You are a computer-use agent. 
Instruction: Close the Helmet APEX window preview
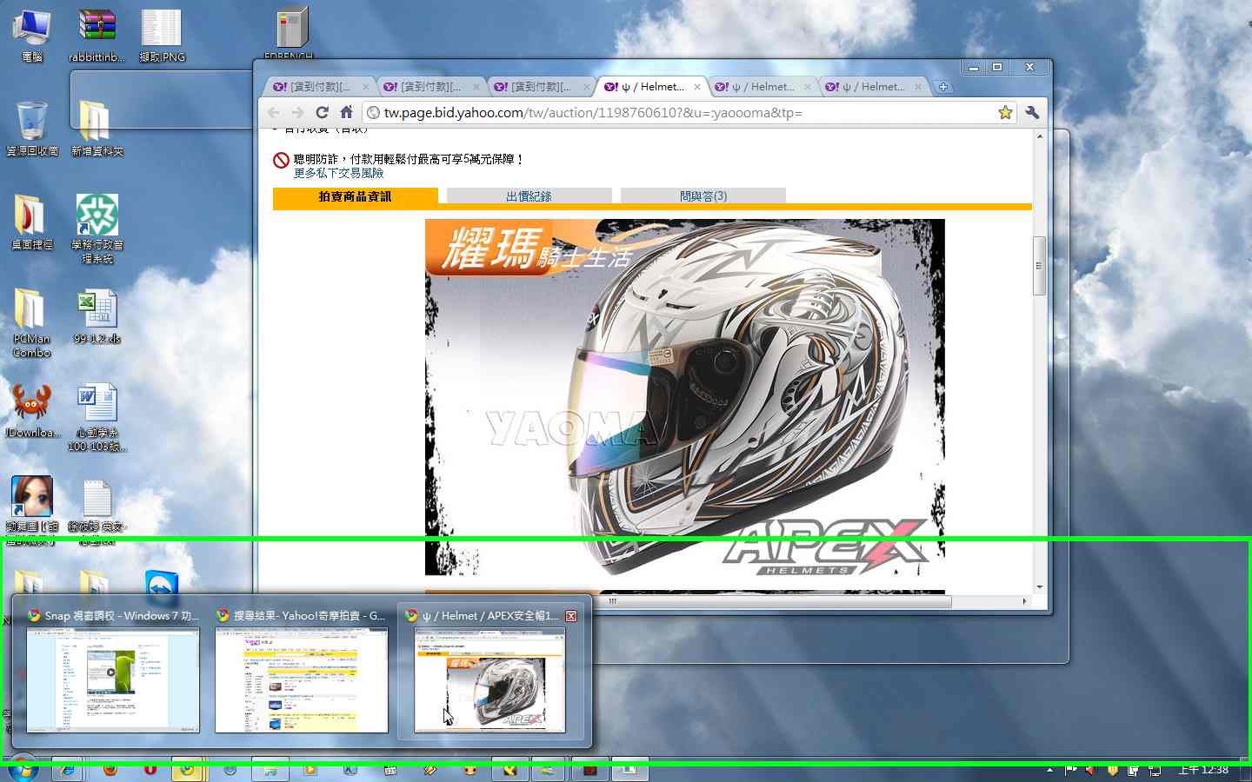pyautogui.click(x=571, y=615)
